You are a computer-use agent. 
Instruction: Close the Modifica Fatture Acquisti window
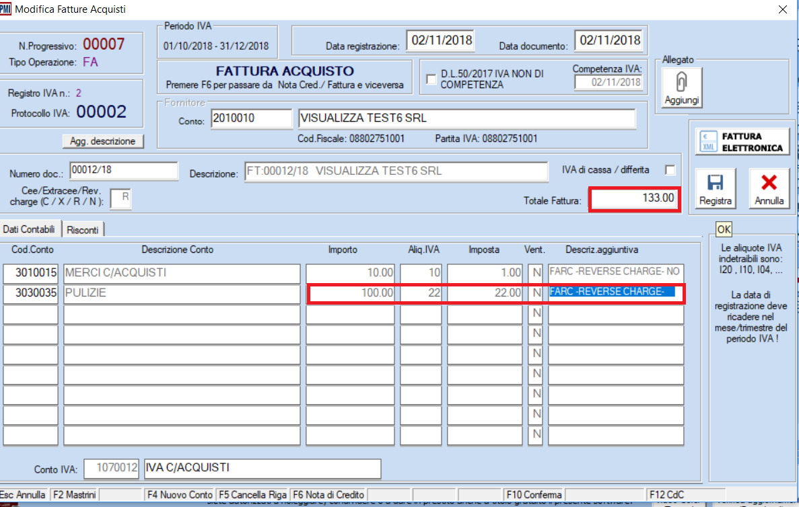point(781,9)
